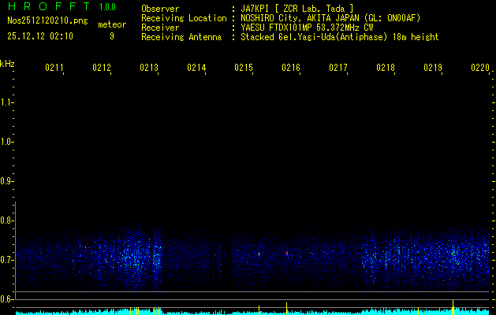Click the tallest yellow spike in bottom graph
The width and height of the screenshot is (496, 315).
point(453,306)
